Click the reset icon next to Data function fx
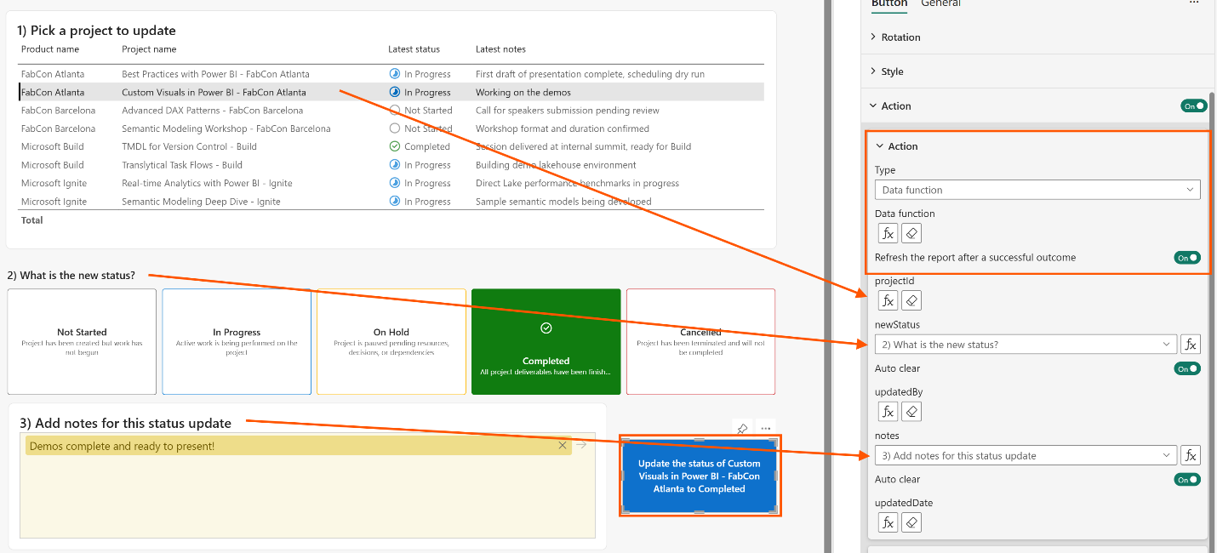The image size is (1217, 553). coord(911,232)
